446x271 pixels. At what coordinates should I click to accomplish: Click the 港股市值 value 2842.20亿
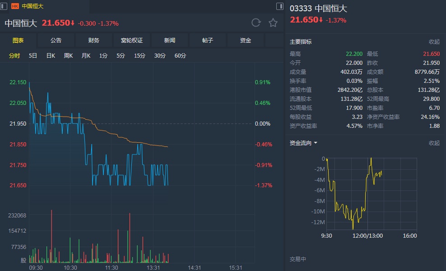point(350,90)
